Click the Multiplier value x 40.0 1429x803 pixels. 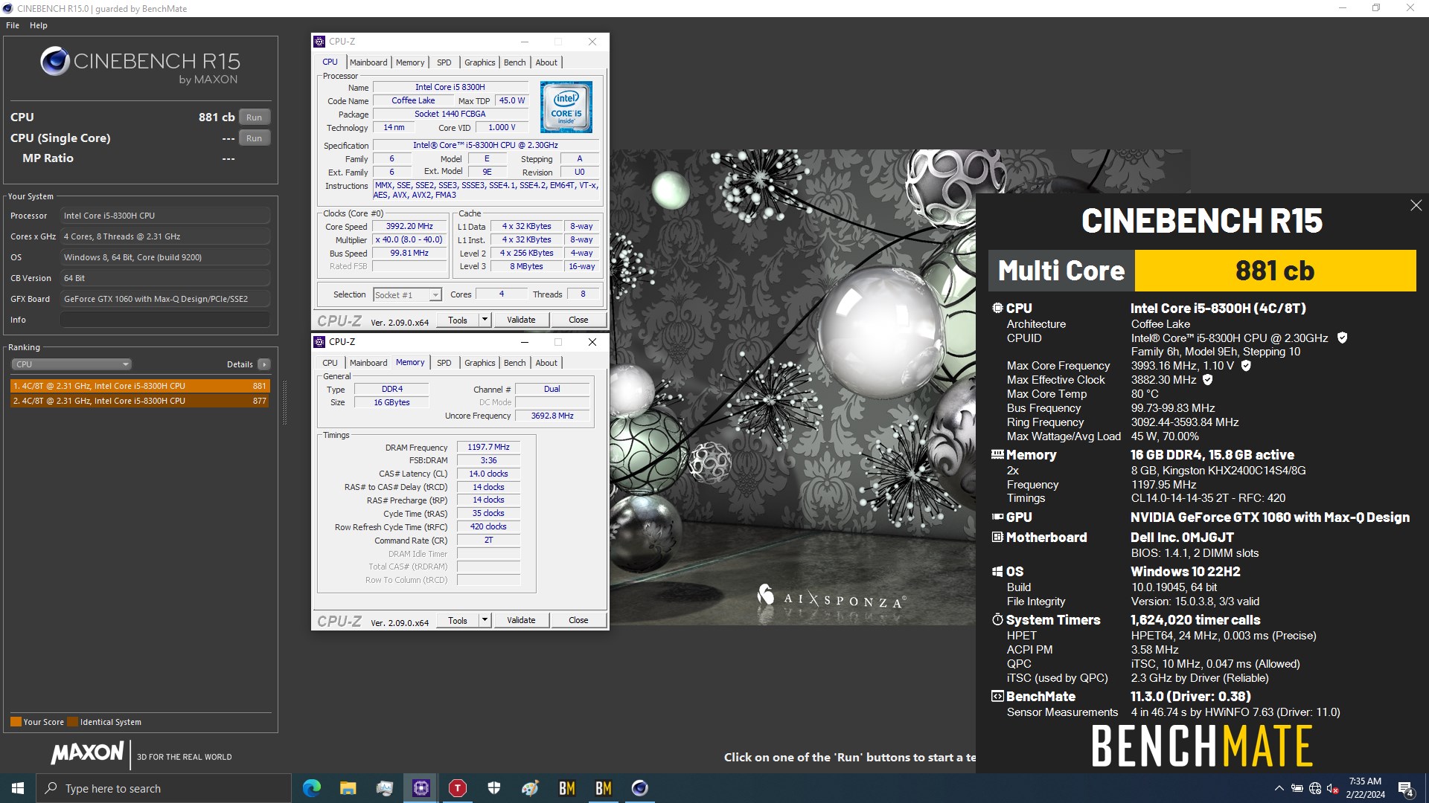pyautogui.click(x=409, y=239)
